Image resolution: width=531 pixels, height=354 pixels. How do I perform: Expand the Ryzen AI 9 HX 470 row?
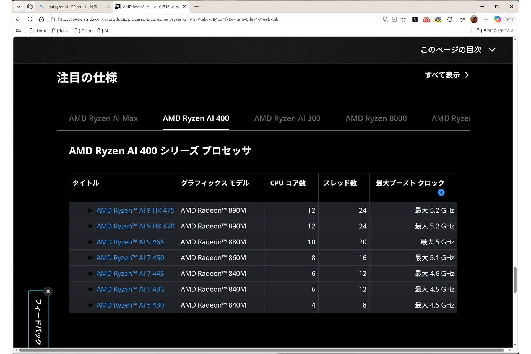90,226
